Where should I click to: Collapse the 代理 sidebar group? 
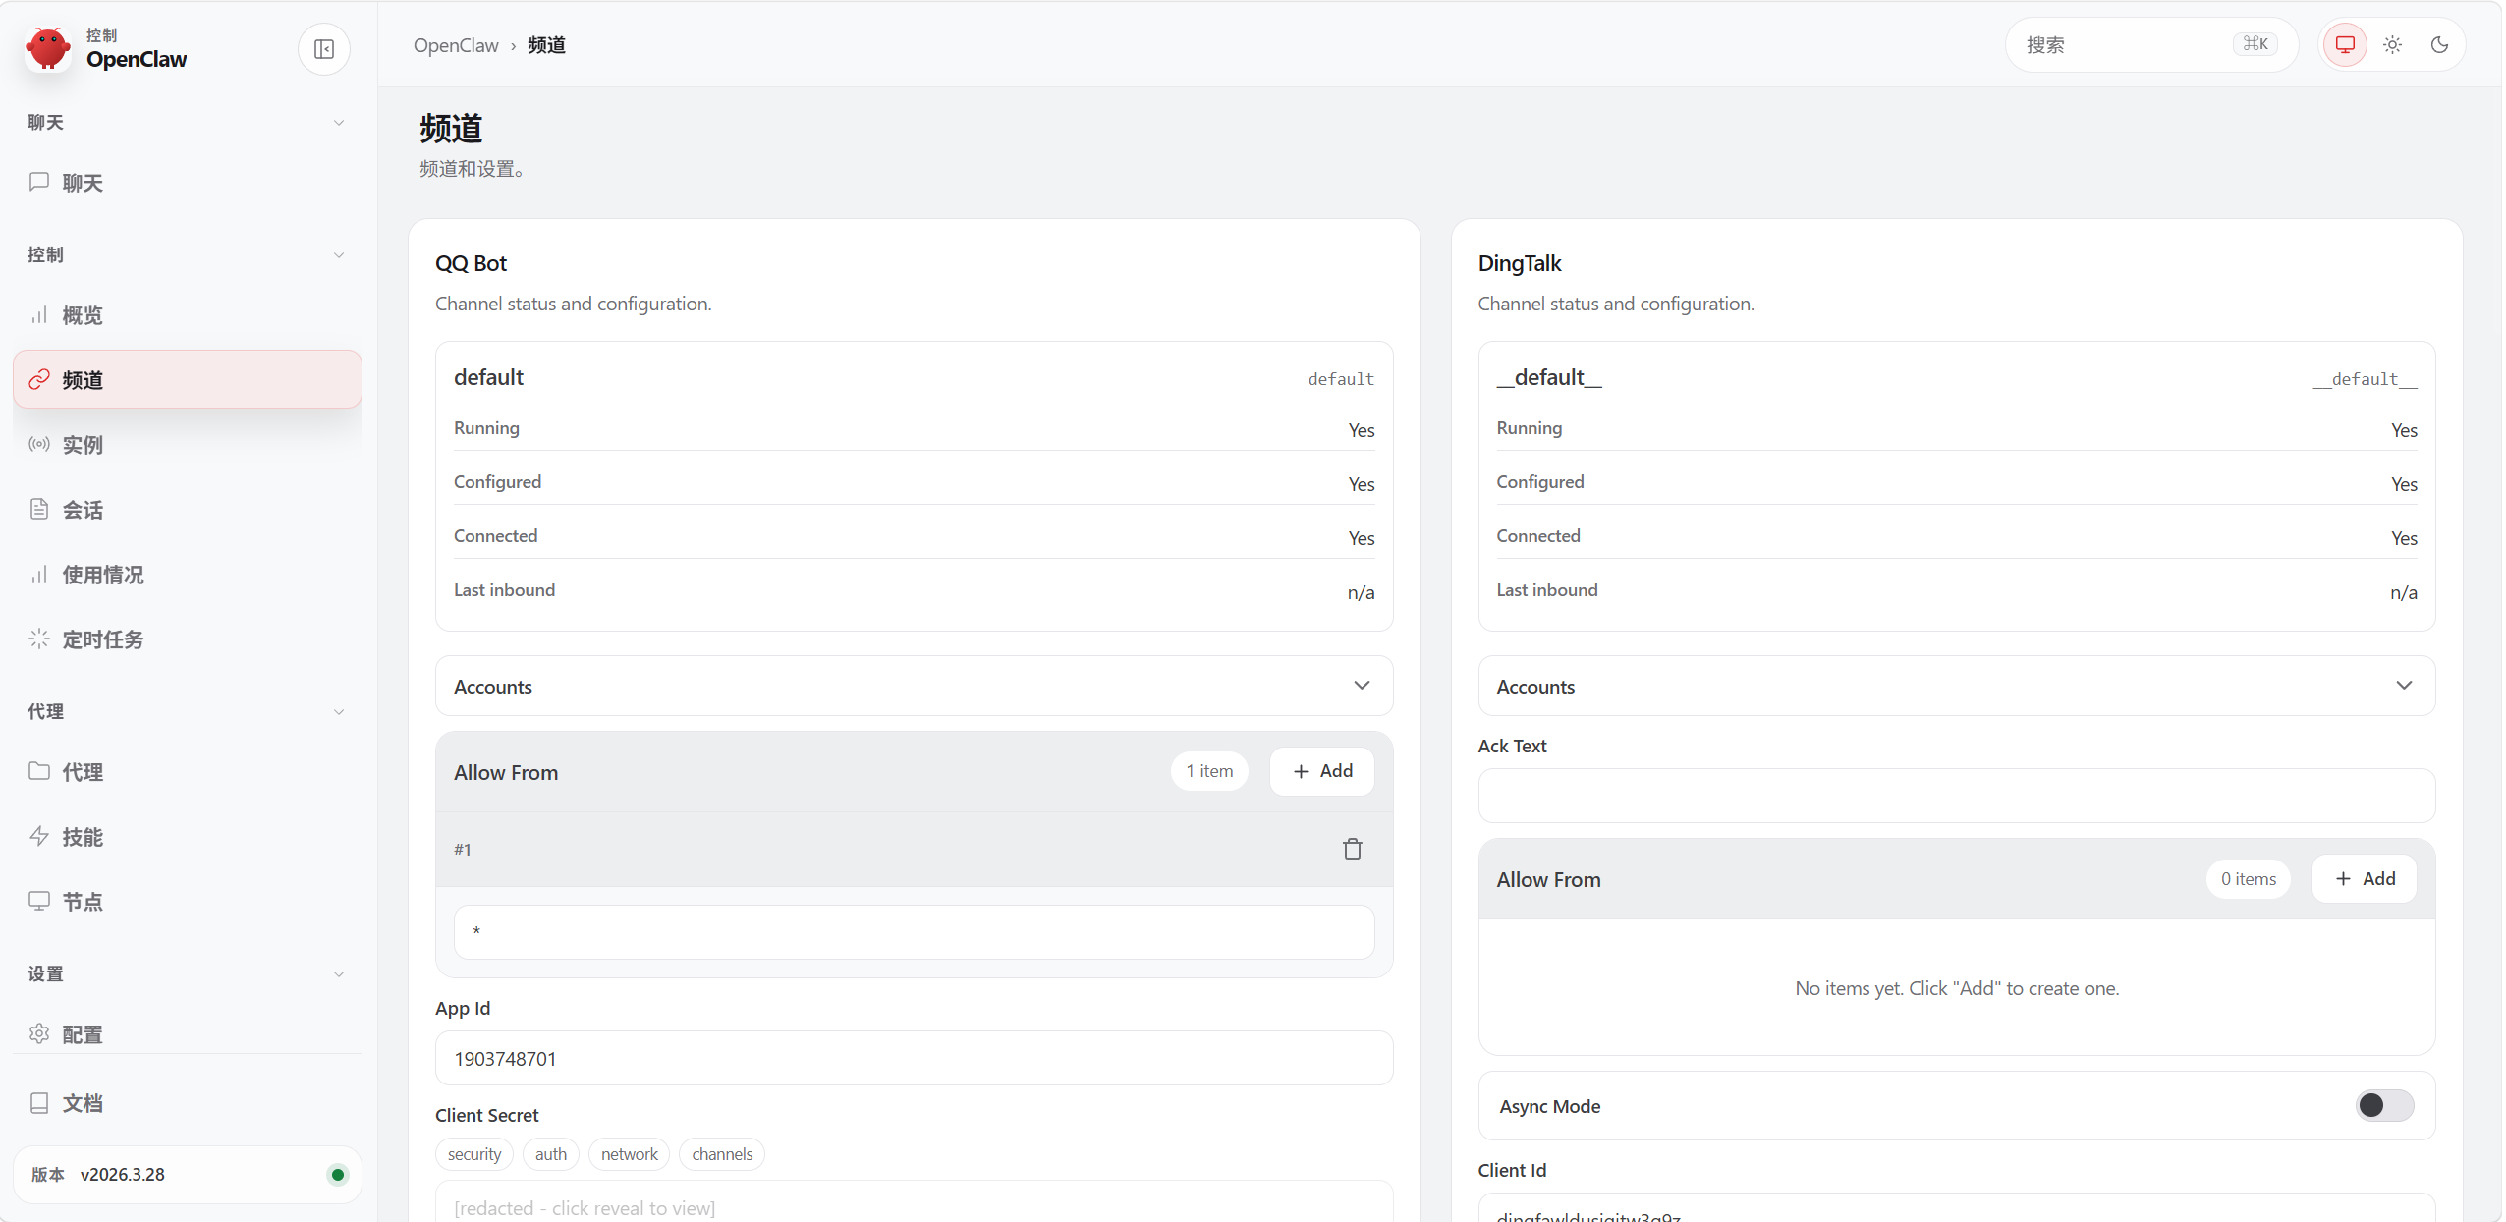[339, 712]
